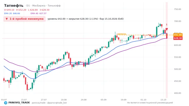Click the red number 1 above the triangle
Image resolution: width=189 pixels, height=106 pixels.
pos(167,25)
